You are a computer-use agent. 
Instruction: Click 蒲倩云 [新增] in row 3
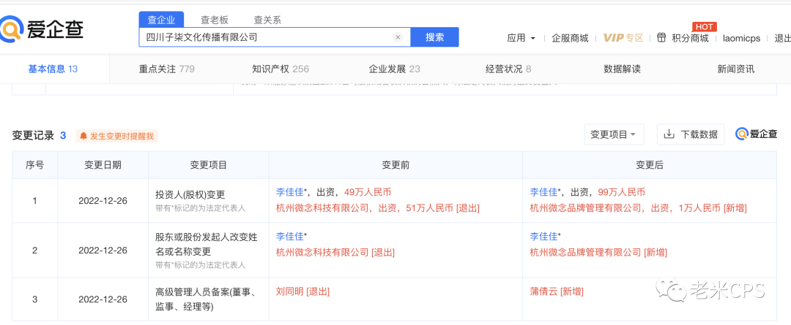tap(557, 291)
